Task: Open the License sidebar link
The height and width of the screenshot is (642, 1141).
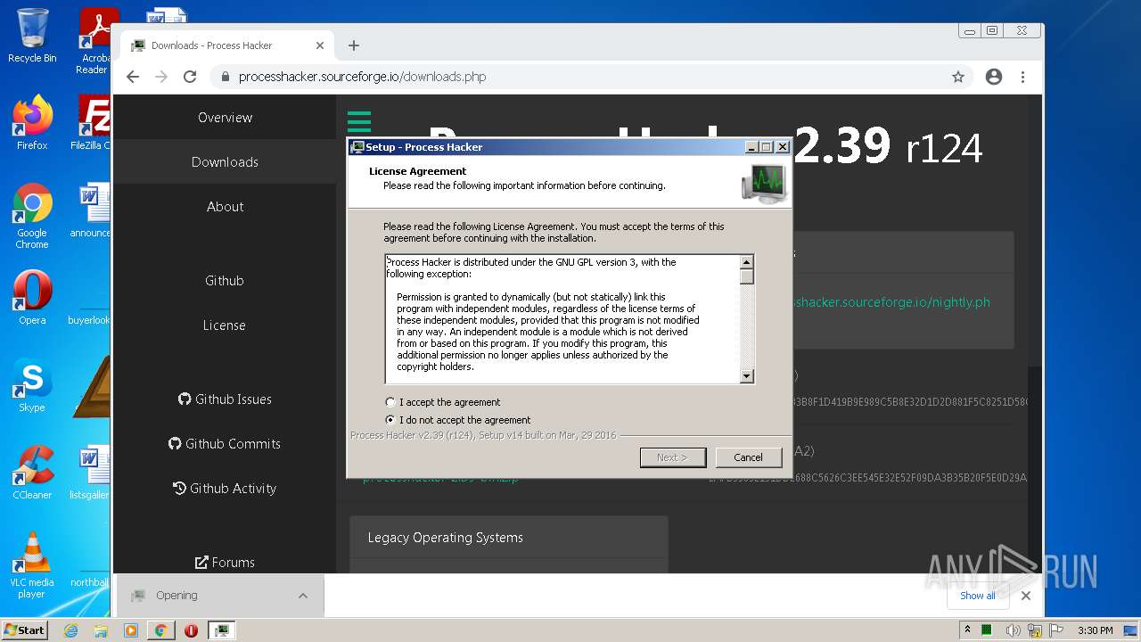Action: 225,325
